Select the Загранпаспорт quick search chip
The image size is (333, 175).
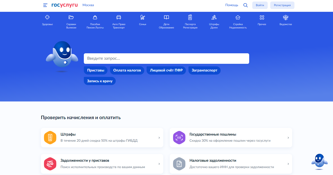tap(204, 70)
